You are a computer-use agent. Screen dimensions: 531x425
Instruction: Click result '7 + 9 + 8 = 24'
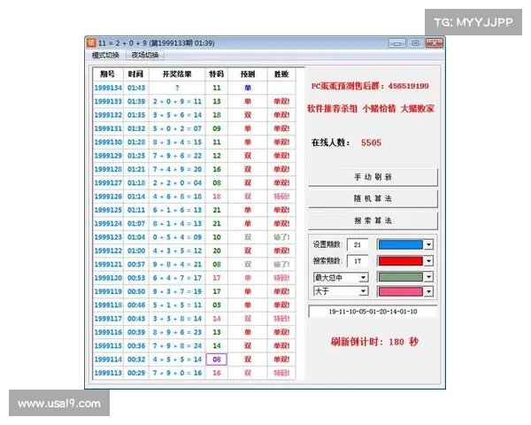tap(177, 345)
